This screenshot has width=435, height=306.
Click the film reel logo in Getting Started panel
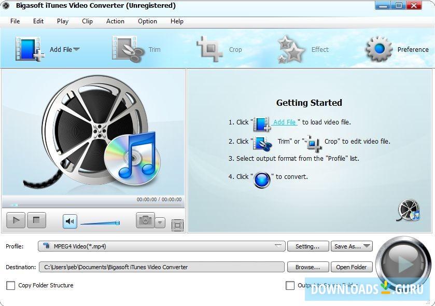409,210
